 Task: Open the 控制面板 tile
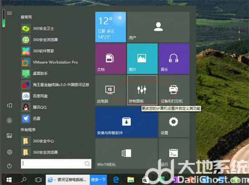pyautogui.click(x=142, y=90)
